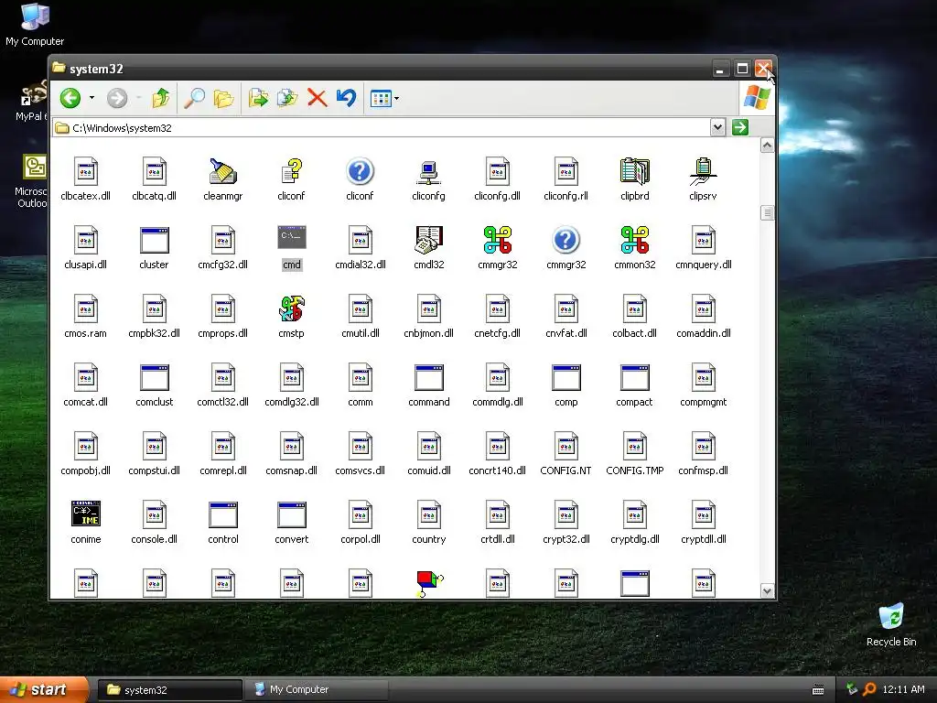Click the concrt140.dll label
The image size is (937, 703).
coord(497,470)
